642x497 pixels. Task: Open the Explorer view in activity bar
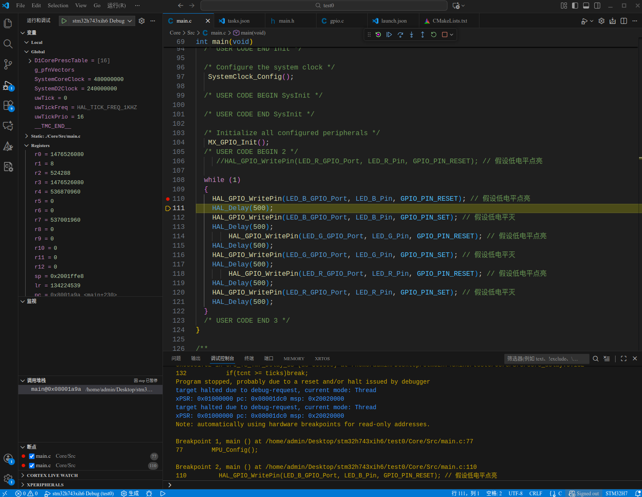tap(8, 23)
